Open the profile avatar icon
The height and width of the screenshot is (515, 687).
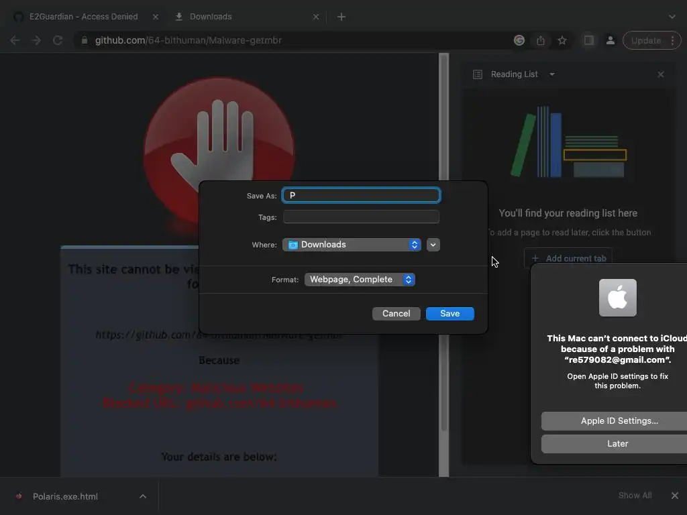pos(610,40)
